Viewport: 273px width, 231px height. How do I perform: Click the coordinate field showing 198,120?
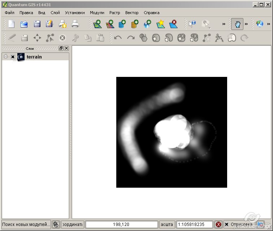click(122, 225)
